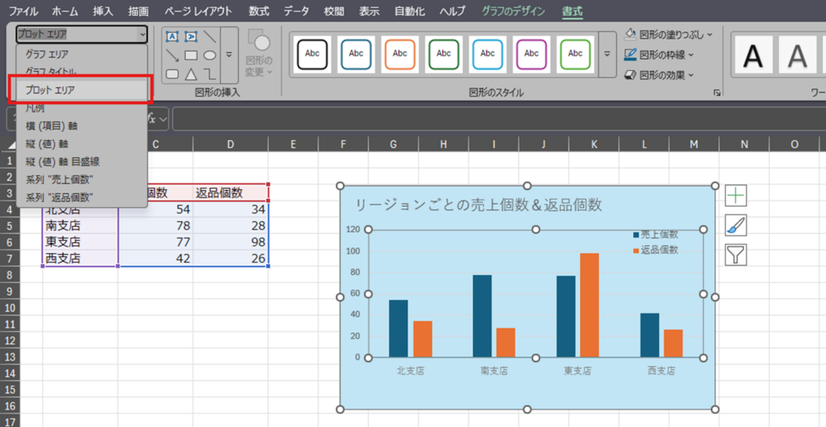Viewport: 826px width, 427px height.
Task: Insert a horizontal text box shape
Action: click(172, 36)
